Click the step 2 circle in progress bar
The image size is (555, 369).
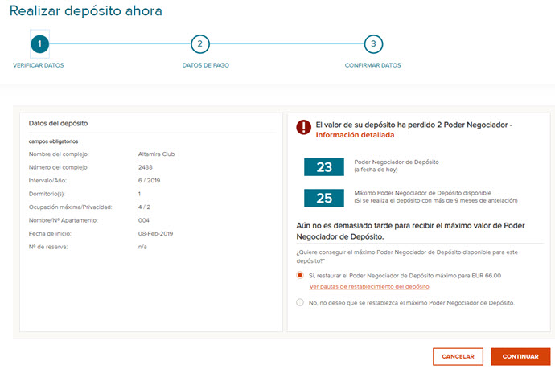pos(199,44)
